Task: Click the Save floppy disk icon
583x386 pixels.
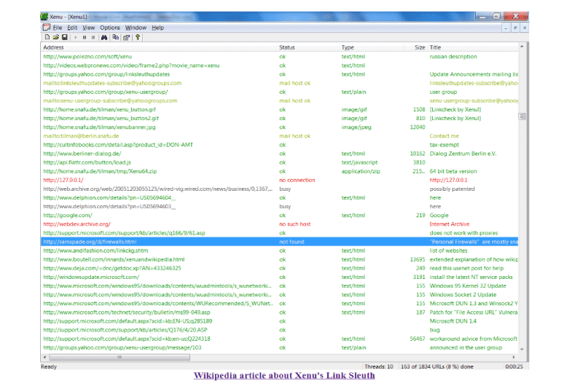Action: pyautogui.click(x=65, y=37)
